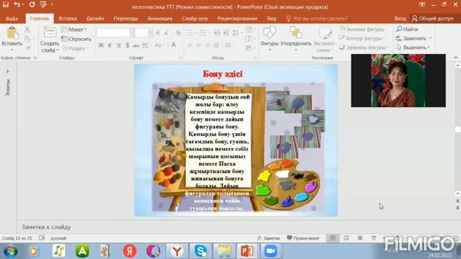
Task: Click the "Что вы хотите сделать?" search box
Action: pyautogui.click(x=317, y=19)
